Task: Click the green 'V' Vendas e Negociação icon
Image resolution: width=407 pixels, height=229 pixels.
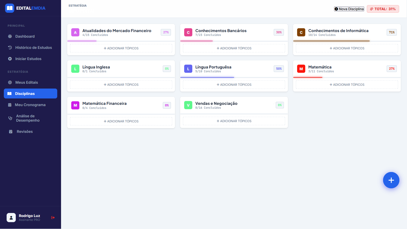Action: point(188,105)
